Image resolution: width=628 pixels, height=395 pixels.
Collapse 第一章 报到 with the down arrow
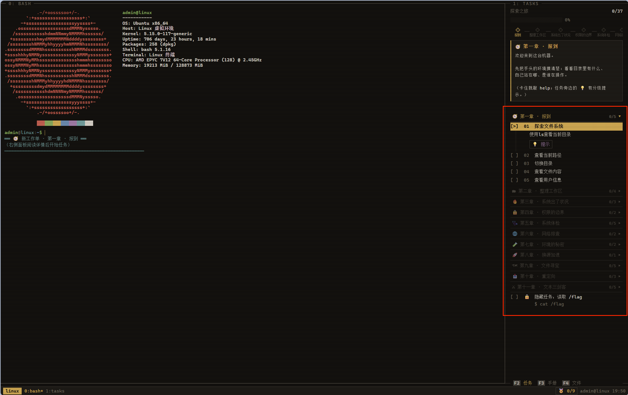[620, 116]
